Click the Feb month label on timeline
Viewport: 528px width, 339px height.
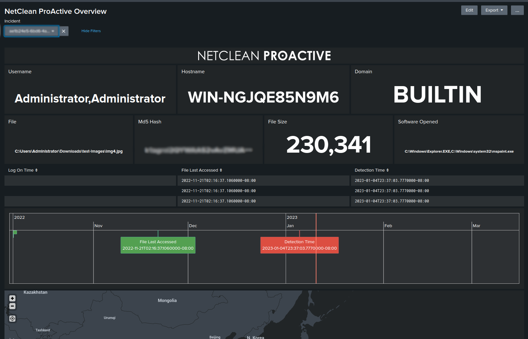[x=388, y=226]
